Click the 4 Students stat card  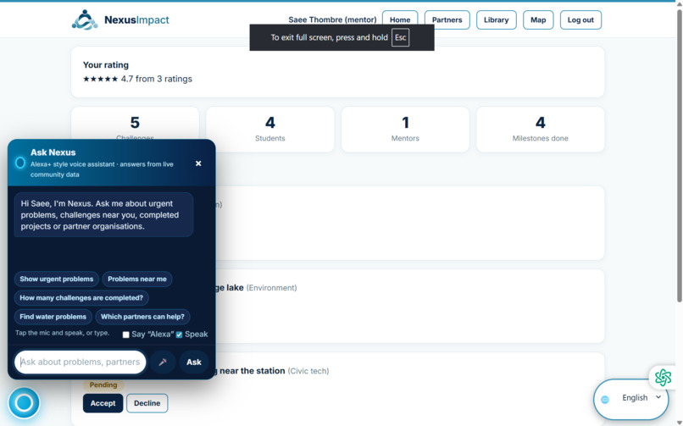point(270,130)
